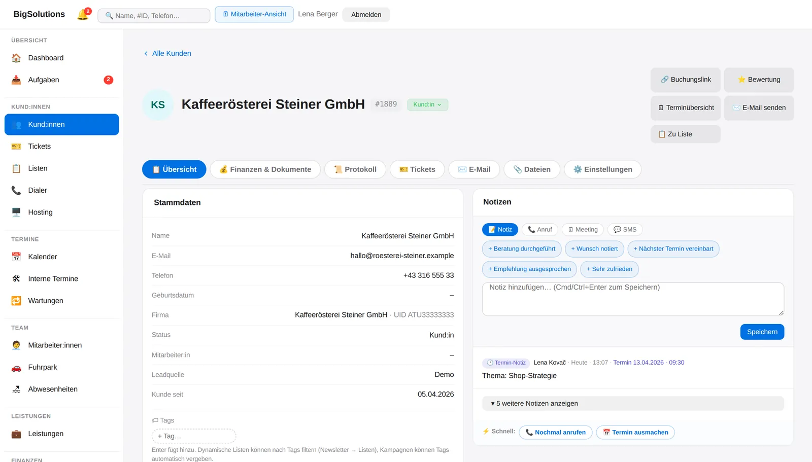
Task: Click the Mitarbeiter:innen person icon
Action: click(x=16, y=345)
